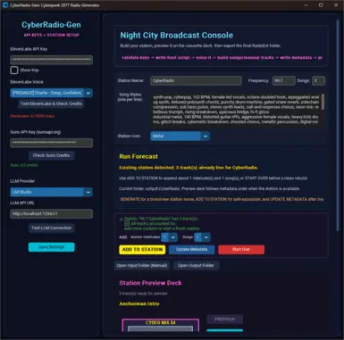
Task: Open the Anchor Interludes count dropdown
Action: 169,237
